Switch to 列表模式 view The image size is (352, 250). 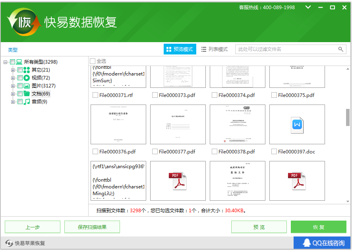[215, 49]
